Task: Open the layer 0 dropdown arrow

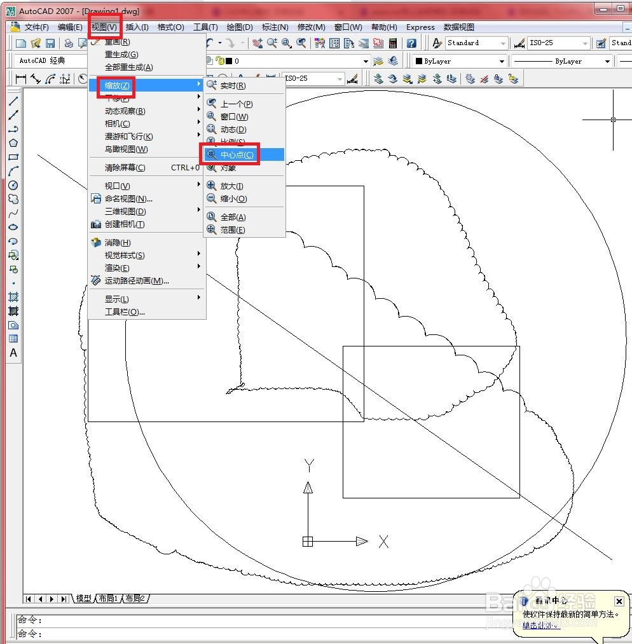Action: [x=366, y=61]
